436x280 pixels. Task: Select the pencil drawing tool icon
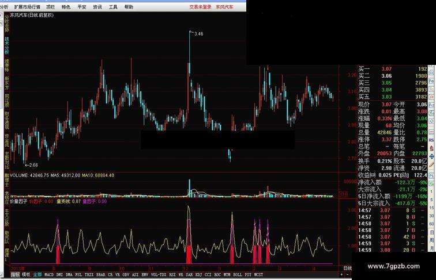pyautogui.click(x=431, y=164)
